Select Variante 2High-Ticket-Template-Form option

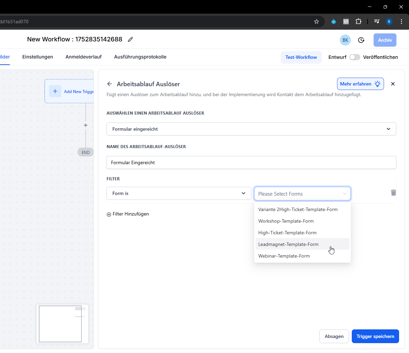coord(302,209)
